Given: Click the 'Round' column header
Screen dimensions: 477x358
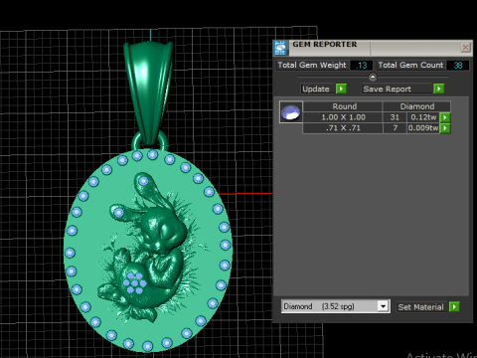Looking at the screenshot, I should click(343, 106).
